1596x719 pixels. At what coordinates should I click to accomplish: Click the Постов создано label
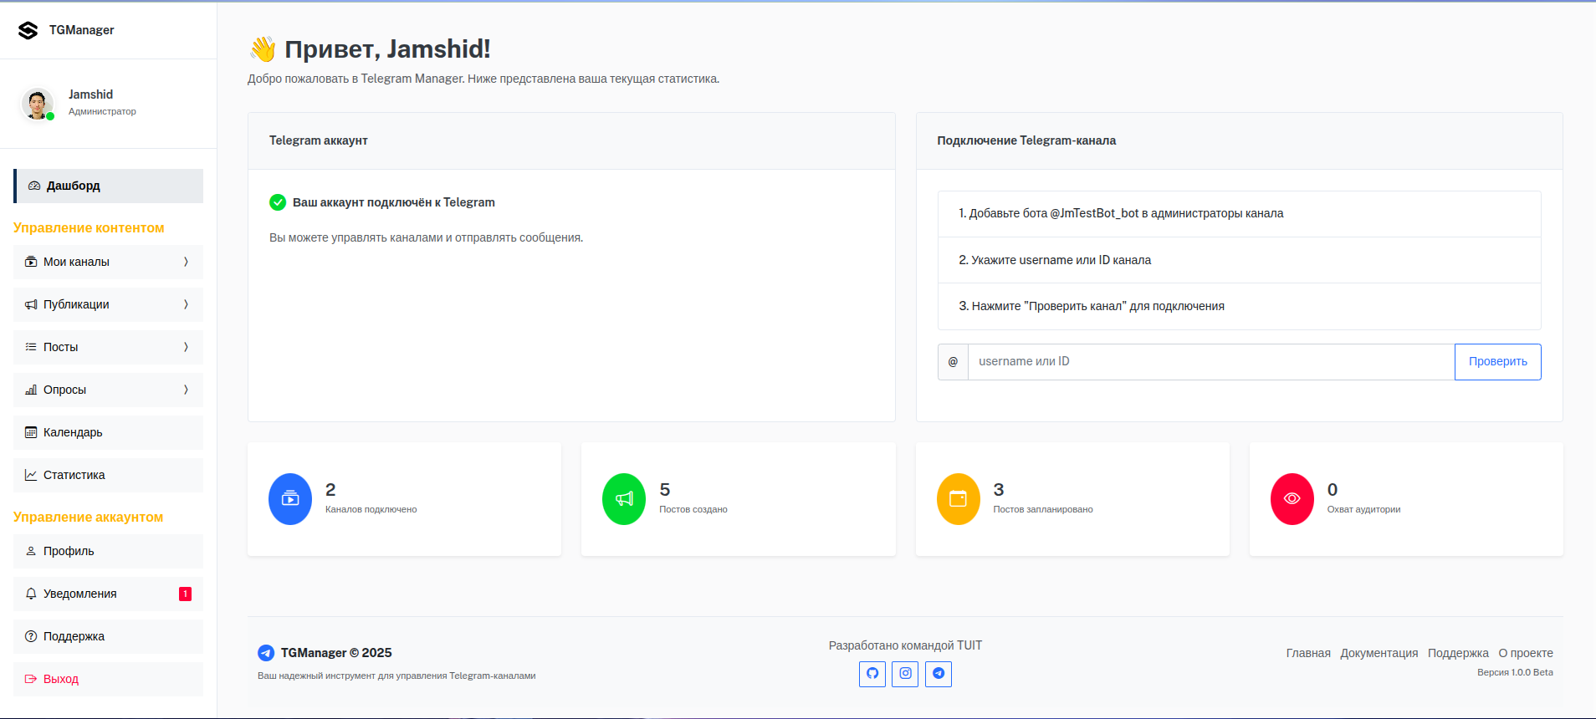(x=693, y=509)
